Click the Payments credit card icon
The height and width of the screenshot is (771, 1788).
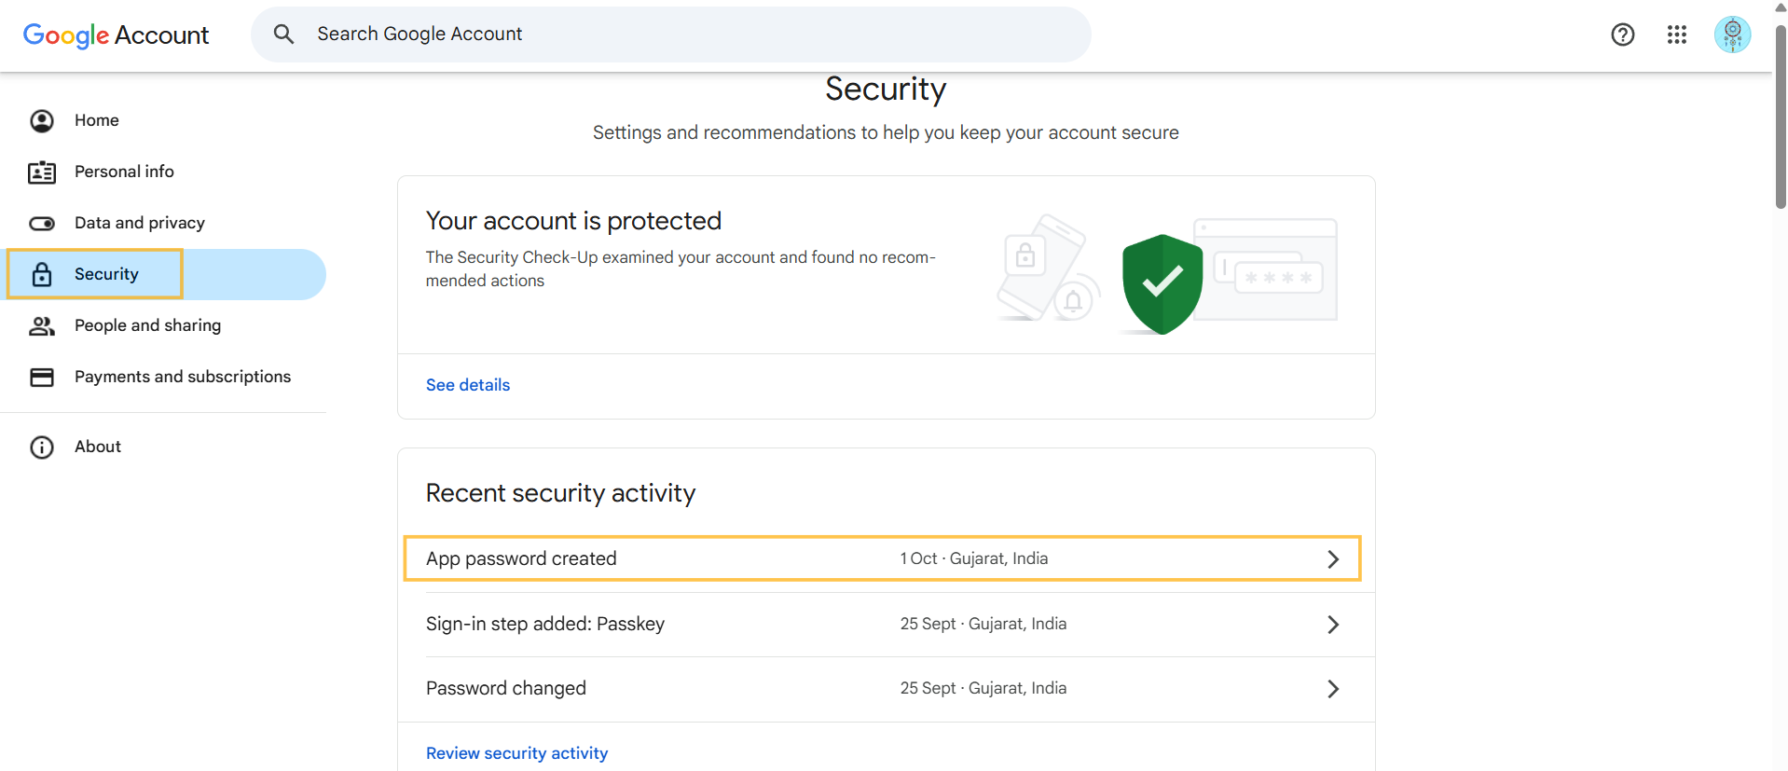42,377
